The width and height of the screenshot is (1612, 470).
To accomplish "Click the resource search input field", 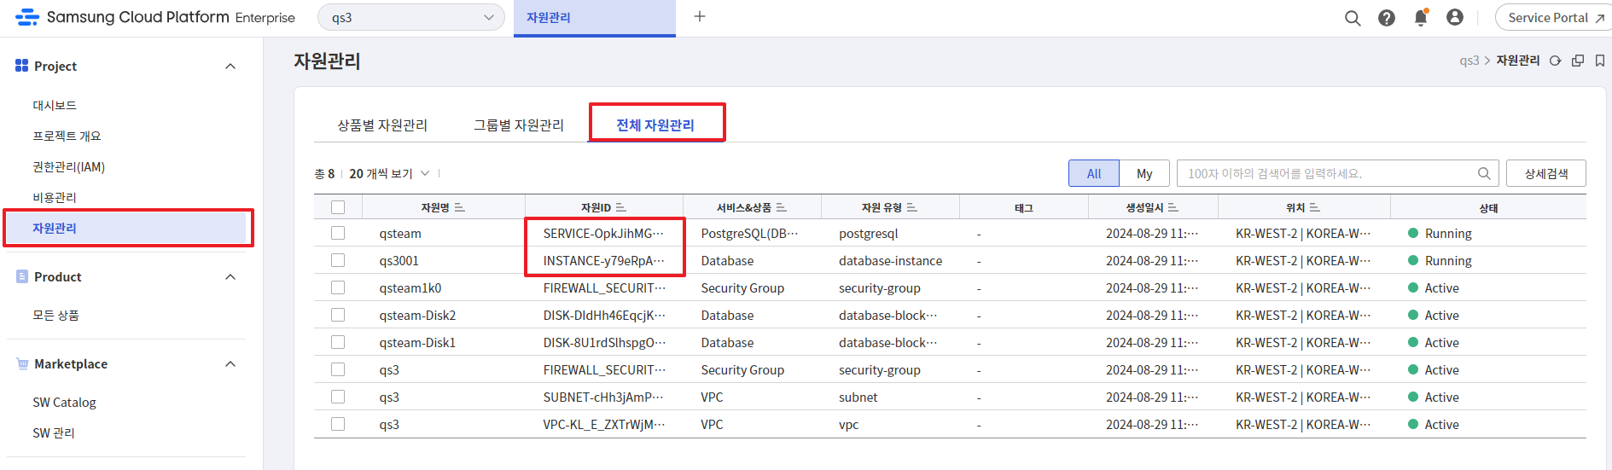I will 1327,173.
